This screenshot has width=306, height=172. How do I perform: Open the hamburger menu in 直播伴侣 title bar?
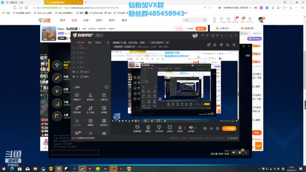222,36
